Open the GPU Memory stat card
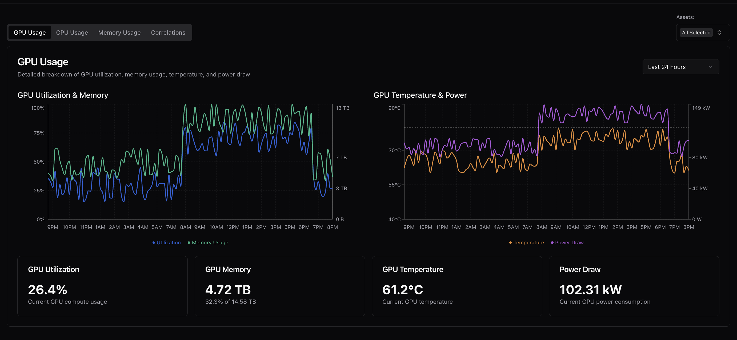The image size is (737, 340). pyautogui.click(x=279, y=286)
